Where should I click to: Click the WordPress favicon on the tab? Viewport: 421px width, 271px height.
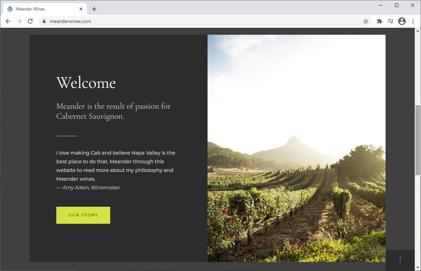pyautogui.click(x=10, y=9)
